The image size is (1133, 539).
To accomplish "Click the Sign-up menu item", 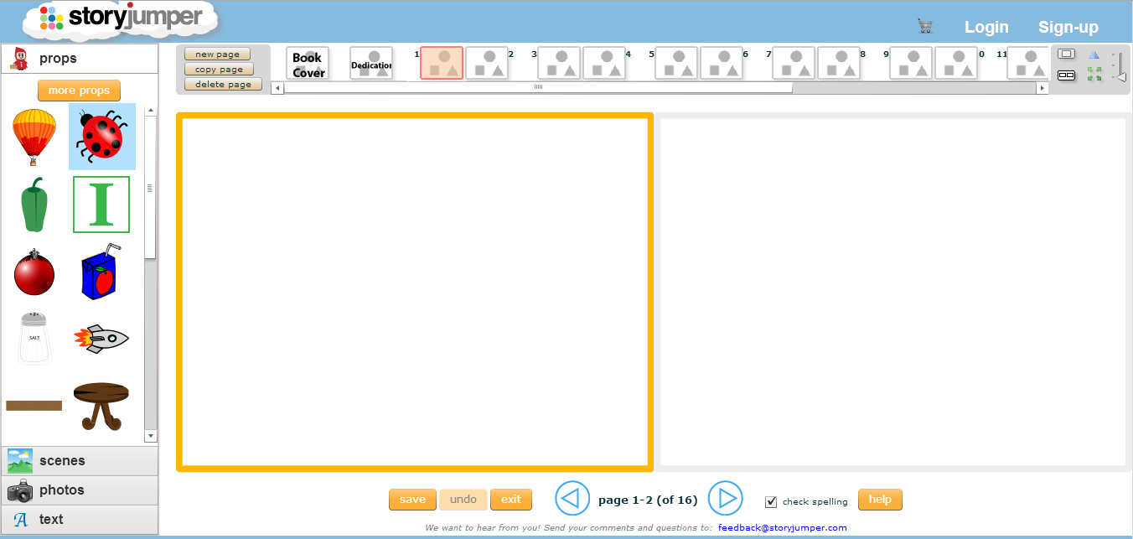I will pyautogui.click(x=1068, y=27).
